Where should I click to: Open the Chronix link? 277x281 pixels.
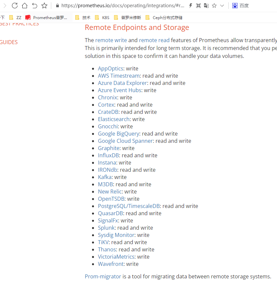click(107, 97)
